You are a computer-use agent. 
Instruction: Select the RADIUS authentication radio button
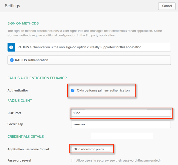tap(12, 60)
